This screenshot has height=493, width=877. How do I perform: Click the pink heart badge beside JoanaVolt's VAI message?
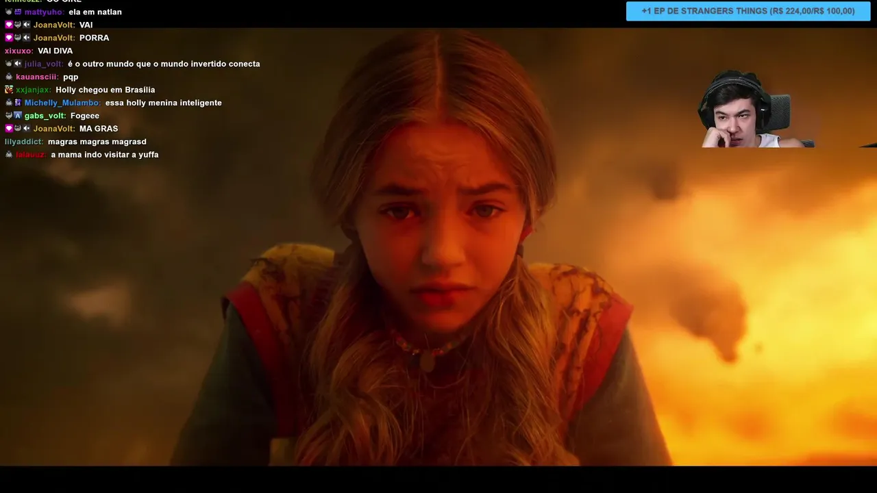click(9, 25)
